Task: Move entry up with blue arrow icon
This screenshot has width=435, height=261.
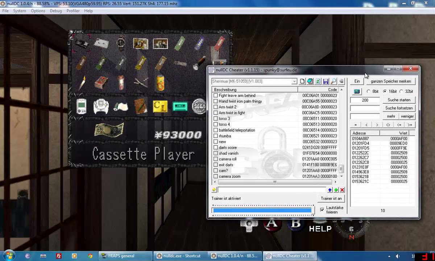Action: click(330, 190)
